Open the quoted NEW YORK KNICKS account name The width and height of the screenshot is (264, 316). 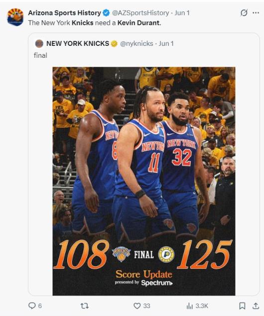click(x=78, y=43)
